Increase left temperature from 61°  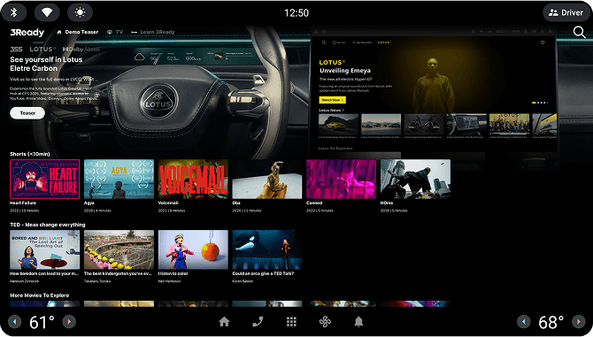click(x=69, y=322)
